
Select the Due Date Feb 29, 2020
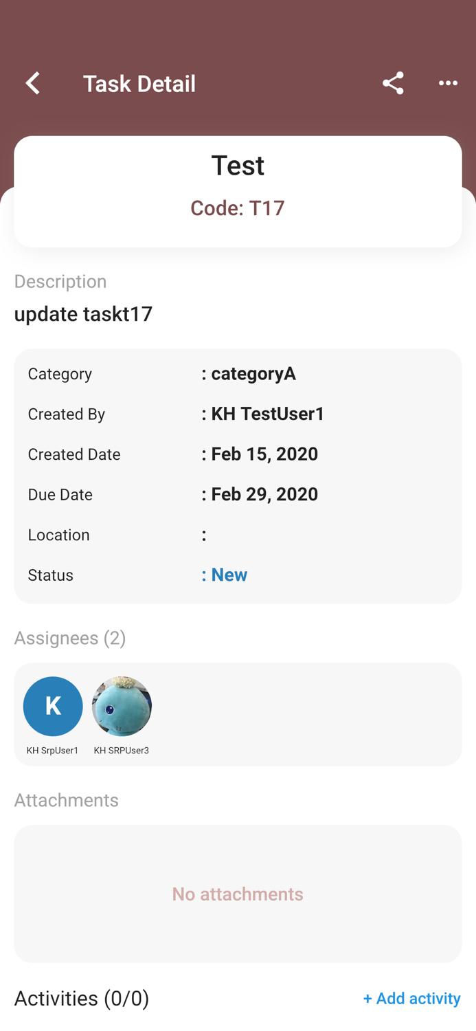[x=264, y=494]
